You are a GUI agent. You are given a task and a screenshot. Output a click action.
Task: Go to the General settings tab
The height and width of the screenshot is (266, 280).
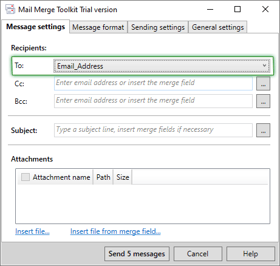(x=217, y=27)
